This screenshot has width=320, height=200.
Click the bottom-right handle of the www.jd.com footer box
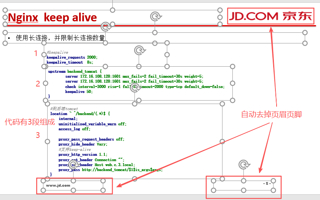tap(103, 190)
